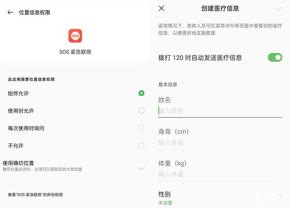Select the 不允许 radio button

pos(141,146)
